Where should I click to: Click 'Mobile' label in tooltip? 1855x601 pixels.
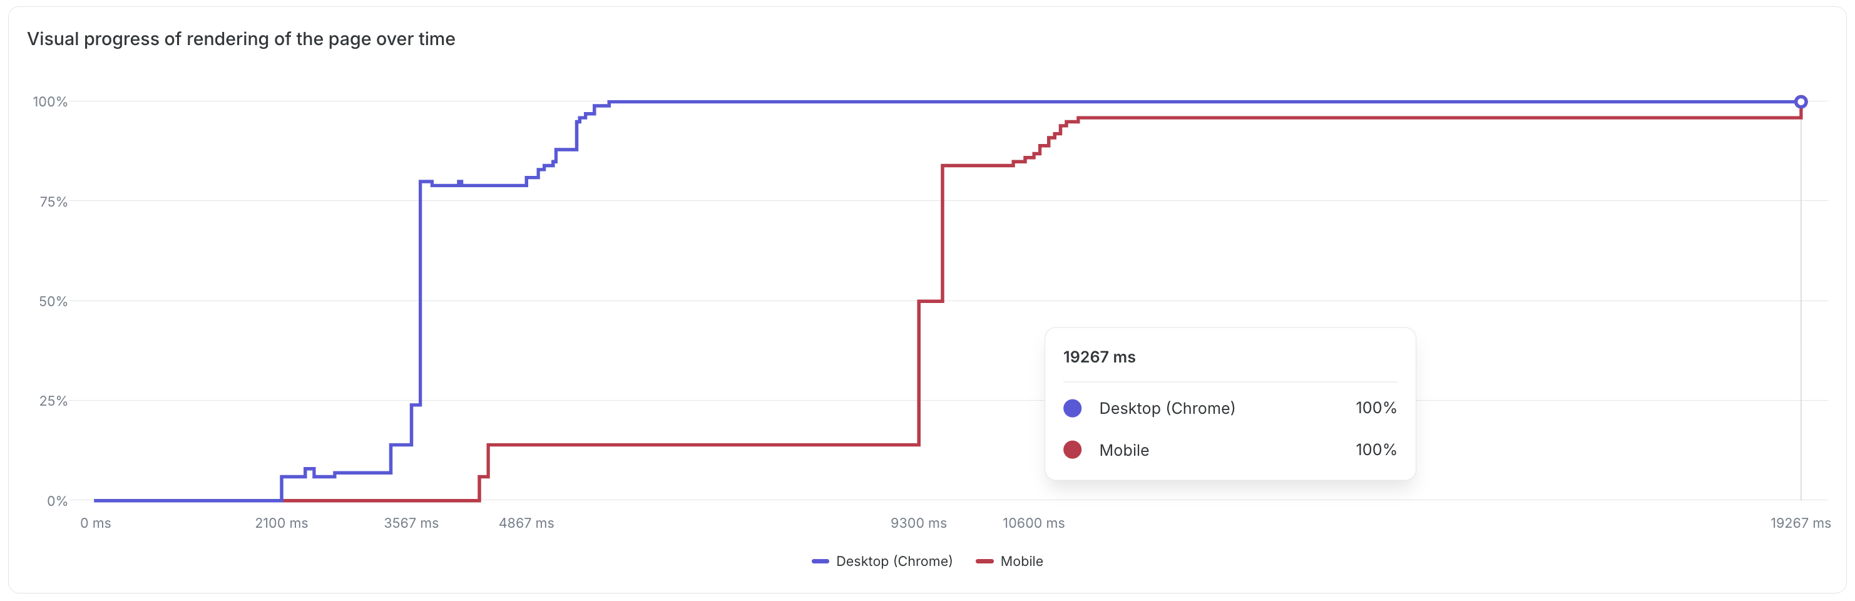click(1124, 450)
